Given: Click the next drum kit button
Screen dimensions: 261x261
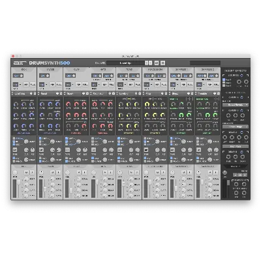Looking at the screenshot, I should pos(150,63).
